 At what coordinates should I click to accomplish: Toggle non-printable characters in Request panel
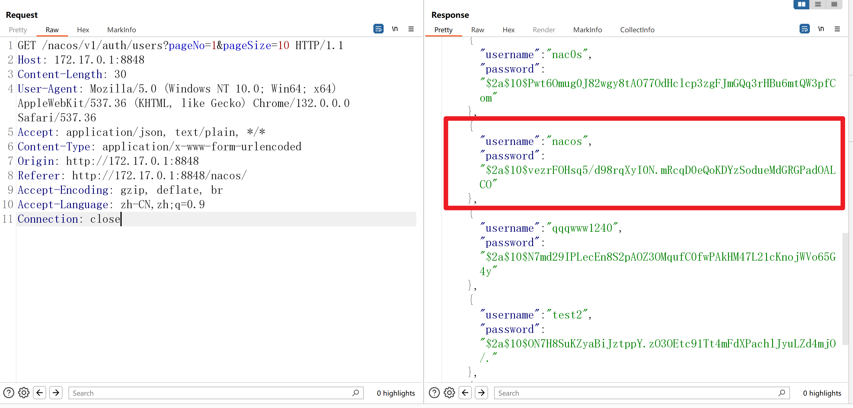click(395, 29)
